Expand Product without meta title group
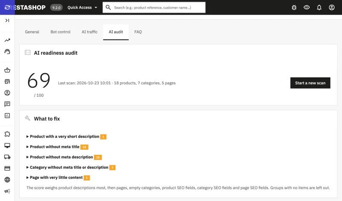The width and height of the screenshot is (342, 201). pyautogui.click(x=55, y=147)
